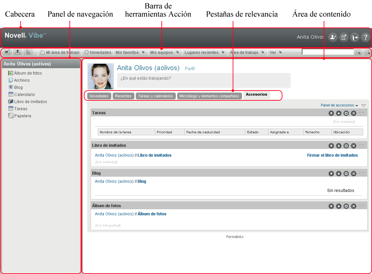Switch to the Recientes tab
This screenshot has width=372, height=274.
pos(123,96)
